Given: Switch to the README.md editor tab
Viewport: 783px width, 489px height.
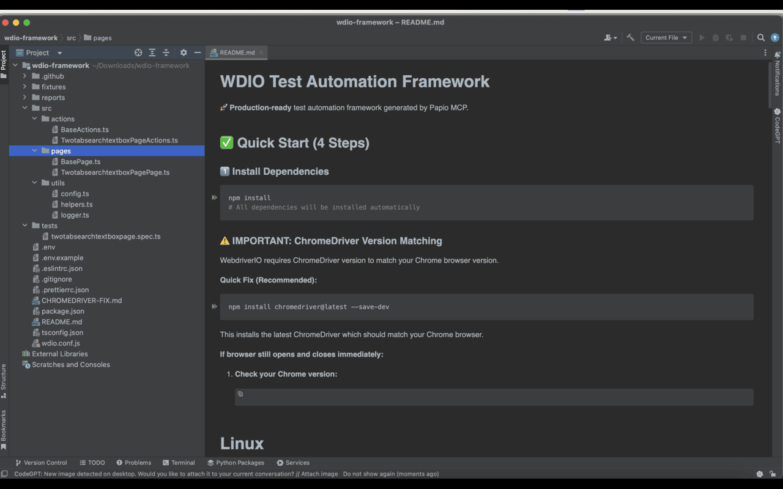Looking at the screenshot, I should pos(237,53).
